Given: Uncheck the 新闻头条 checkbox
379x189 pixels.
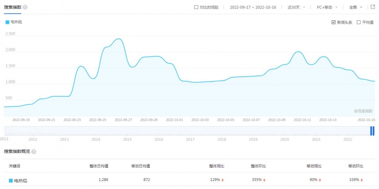Looking at the screenshot, I should tap(334, 22).
